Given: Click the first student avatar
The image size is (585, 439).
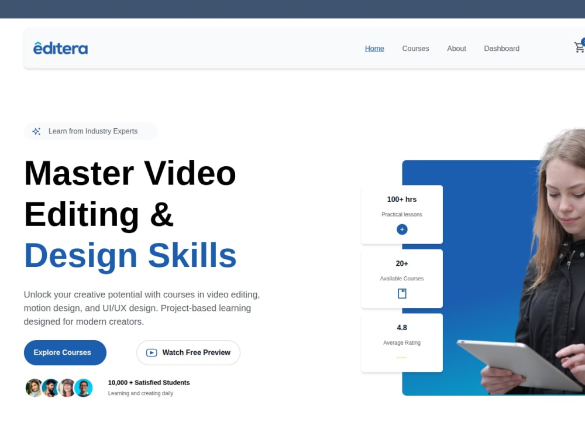Looking at the screenshot, I should pyautogui.click(x=34, y=388).
